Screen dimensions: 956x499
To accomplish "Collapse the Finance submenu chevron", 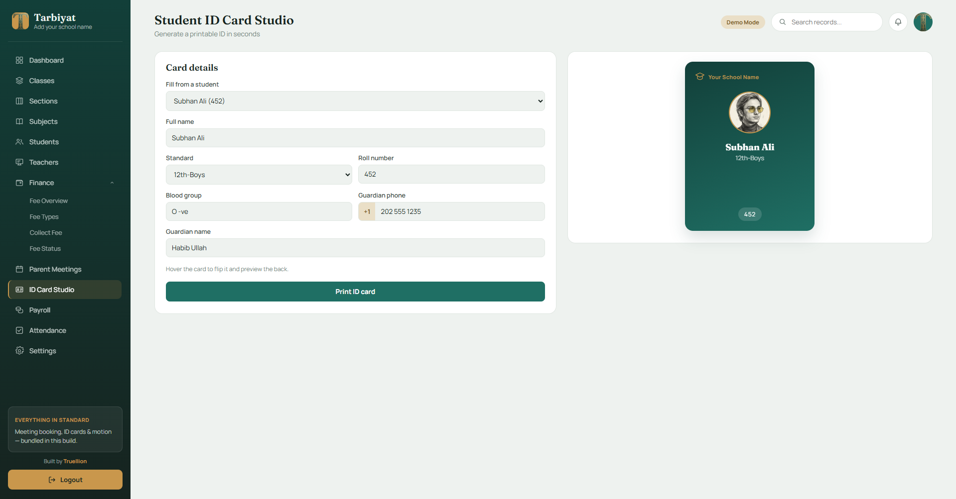I will [x=112, y=183].
